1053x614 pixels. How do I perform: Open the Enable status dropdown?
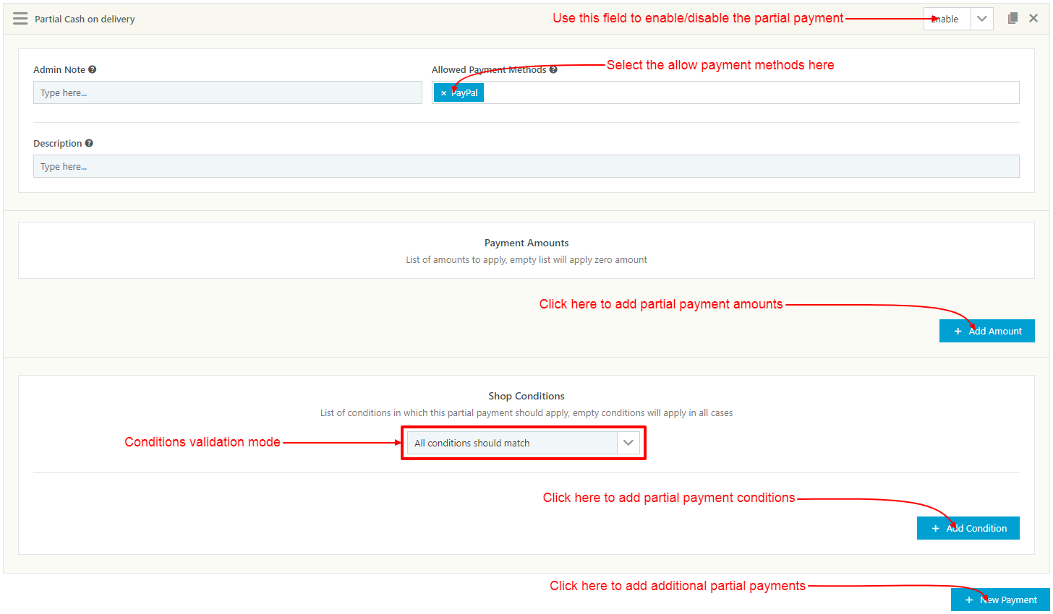[947, 19]
